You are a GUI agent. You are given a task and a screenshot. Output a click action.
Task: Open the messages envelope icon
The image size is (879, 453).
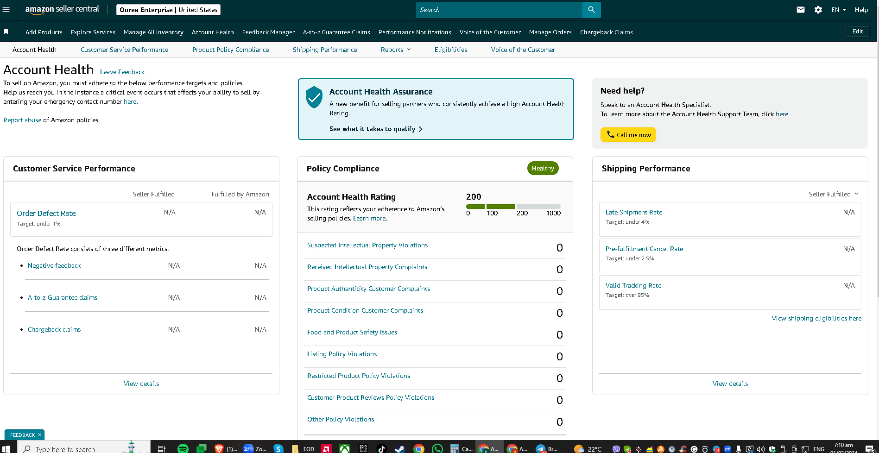(801, 10)
